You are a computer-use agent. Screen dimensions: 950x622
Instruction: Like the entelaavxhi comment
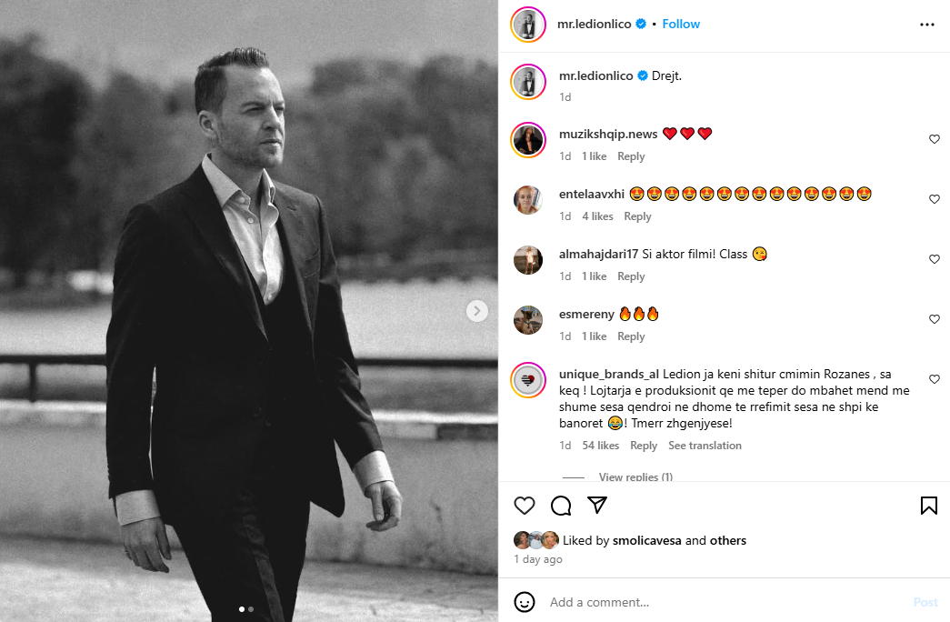934,199
